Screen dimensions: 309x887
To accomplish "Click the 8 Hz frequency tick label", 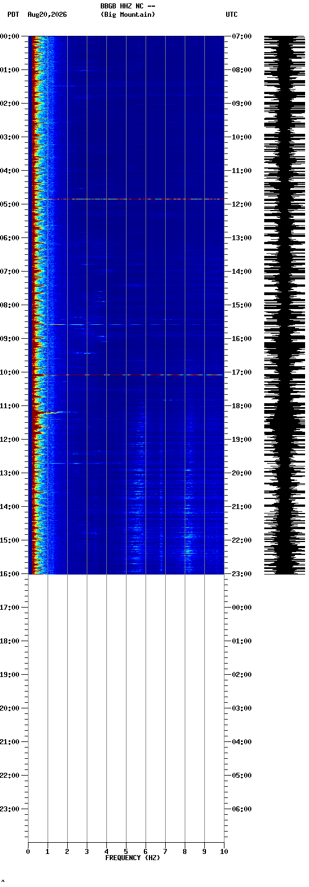I will point(185,852).
